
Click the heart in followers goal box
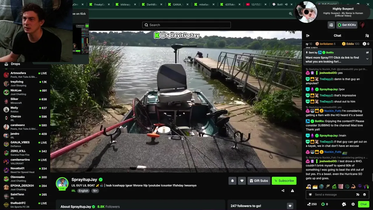290,206
